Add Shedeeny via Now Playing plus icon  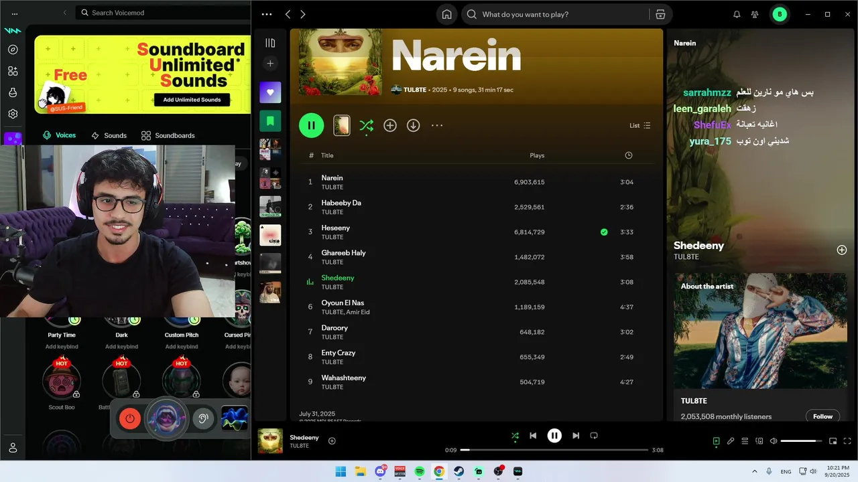click(842, 250)
